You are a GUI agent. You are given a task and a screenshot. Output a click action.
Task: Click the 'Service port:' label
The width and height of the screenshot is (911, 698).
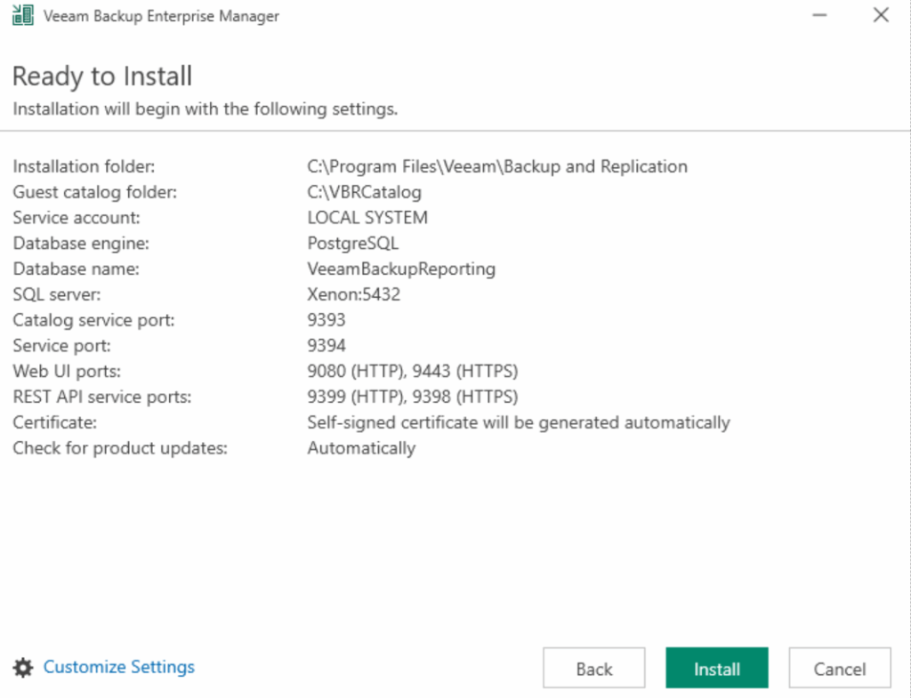[61, 346]
